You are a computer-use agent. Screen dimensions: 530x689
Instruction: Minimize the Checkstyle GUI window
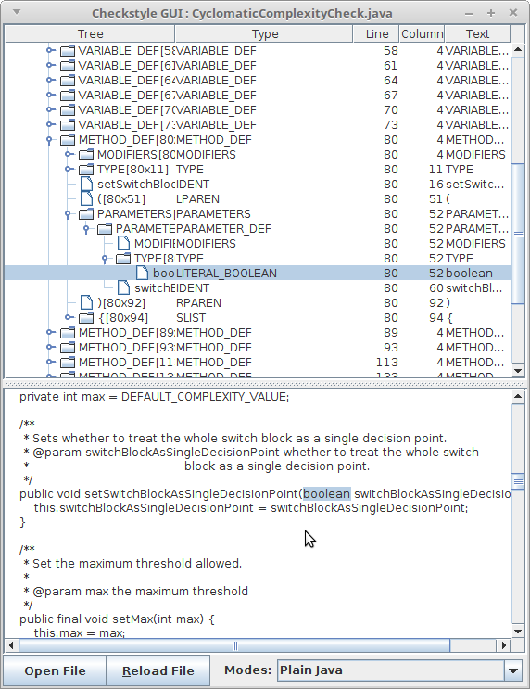[x=469, y=14]
